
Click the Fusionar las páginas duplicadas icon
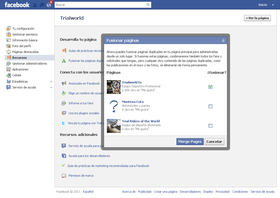pos(64,61)
